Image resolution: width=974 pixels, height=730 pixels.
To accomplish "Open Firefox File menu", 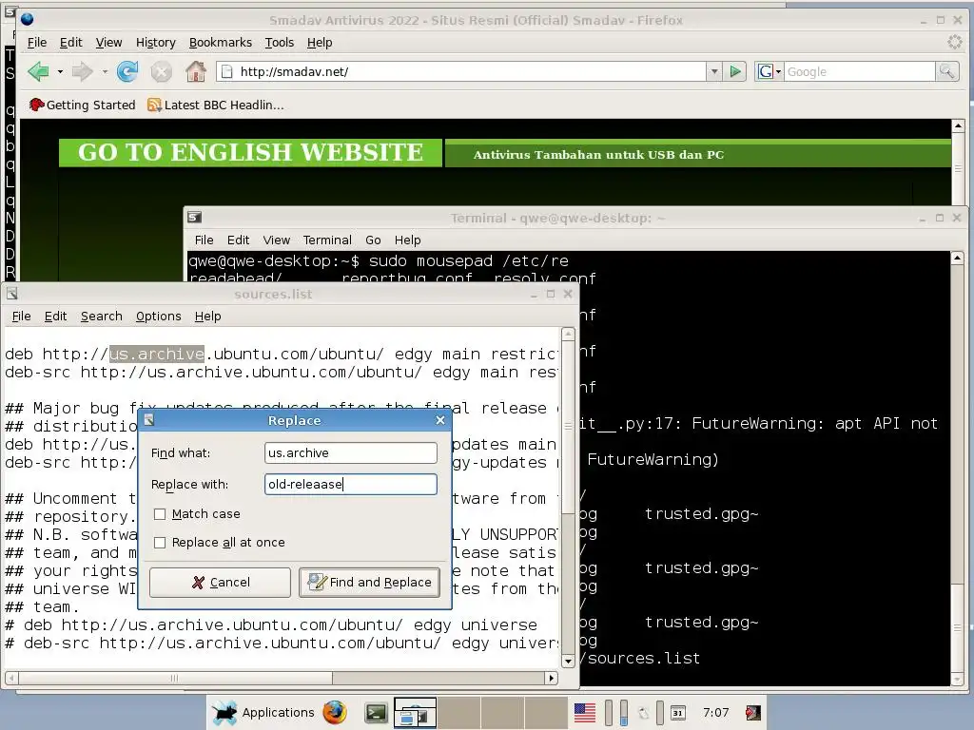I will pyautogui.click(x=37, y=42).
